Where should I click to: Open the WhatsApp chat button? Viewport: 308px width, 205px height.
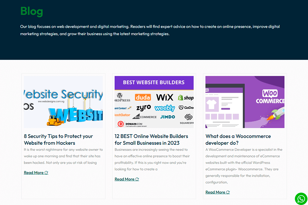(301, 199)
